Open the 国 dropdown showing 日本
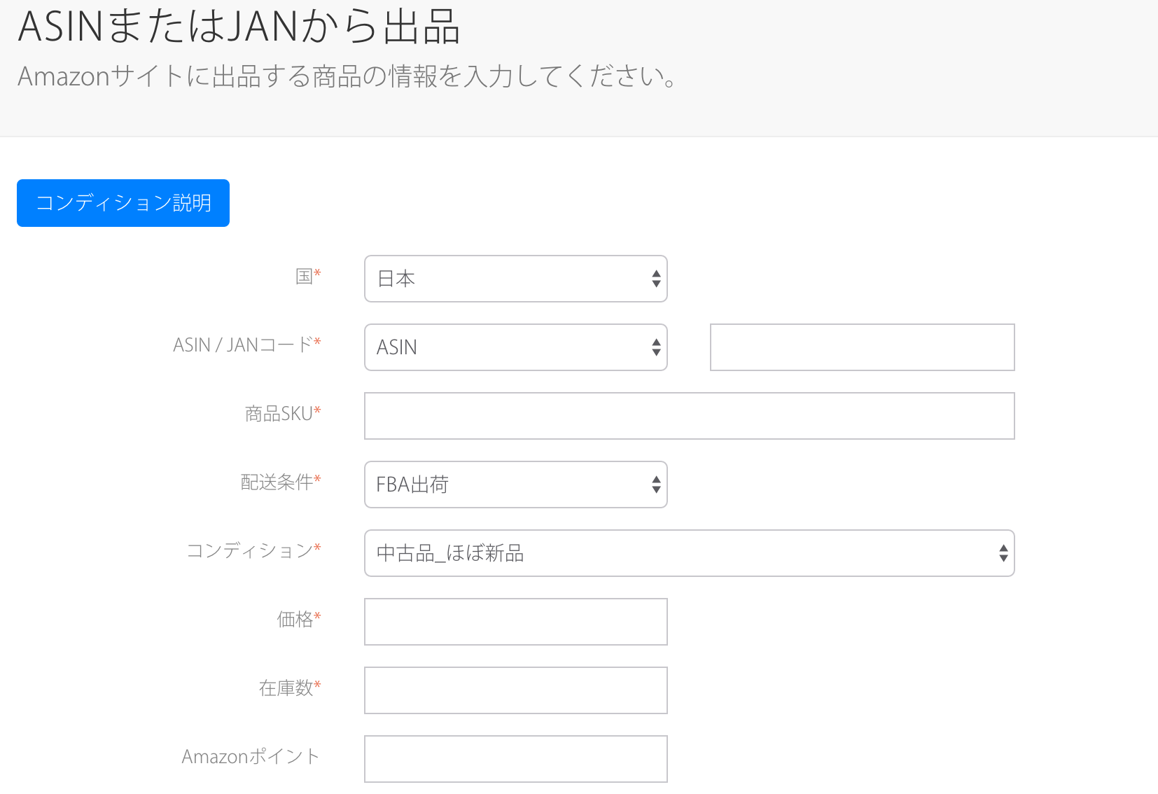The width and height of the screenshot is (1158, 794). tap(515, 279)
